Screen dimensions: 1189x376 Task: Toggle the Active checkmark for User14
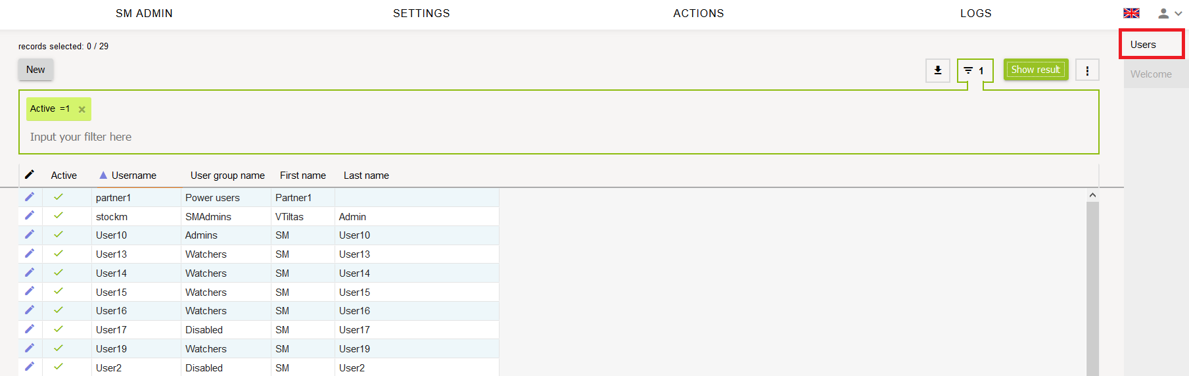click(x=58, y=273)
